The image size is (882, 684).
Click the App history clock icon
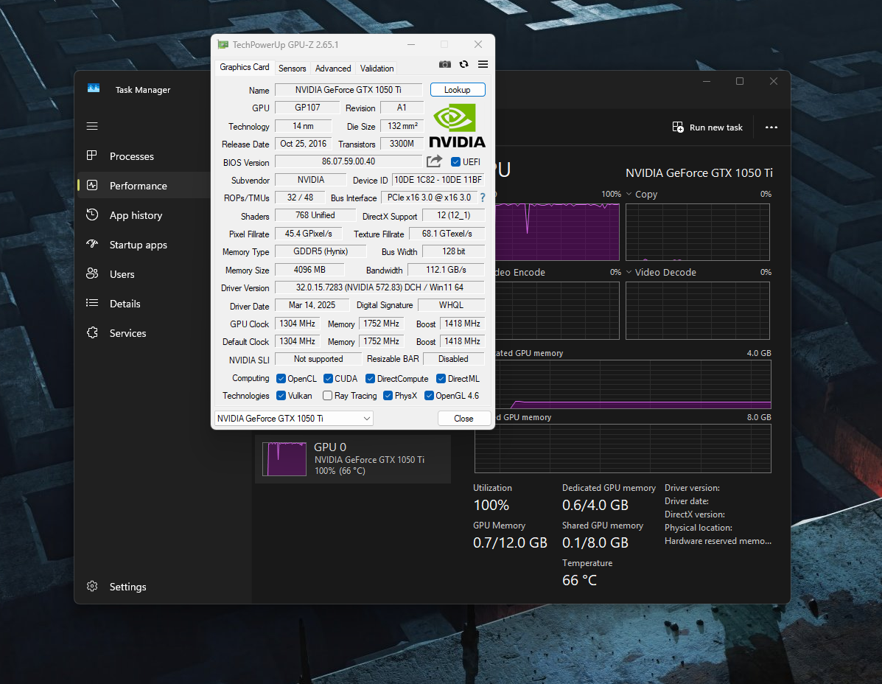(92, 215)
